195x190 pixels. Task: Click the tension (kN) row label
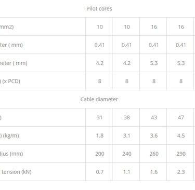click(x=16, y=172)
